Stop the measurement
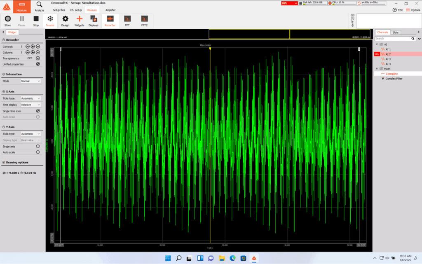The image size is (422, 264). click(36, 21)
